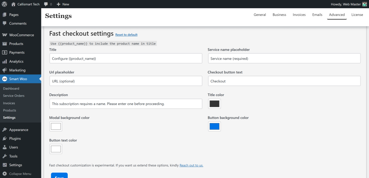Click the Analytics bar chart icon

tap(4, 61)
